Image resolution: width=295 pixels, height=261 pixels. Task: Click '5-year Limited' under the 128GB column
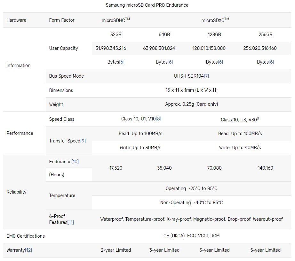coord(214,250)
